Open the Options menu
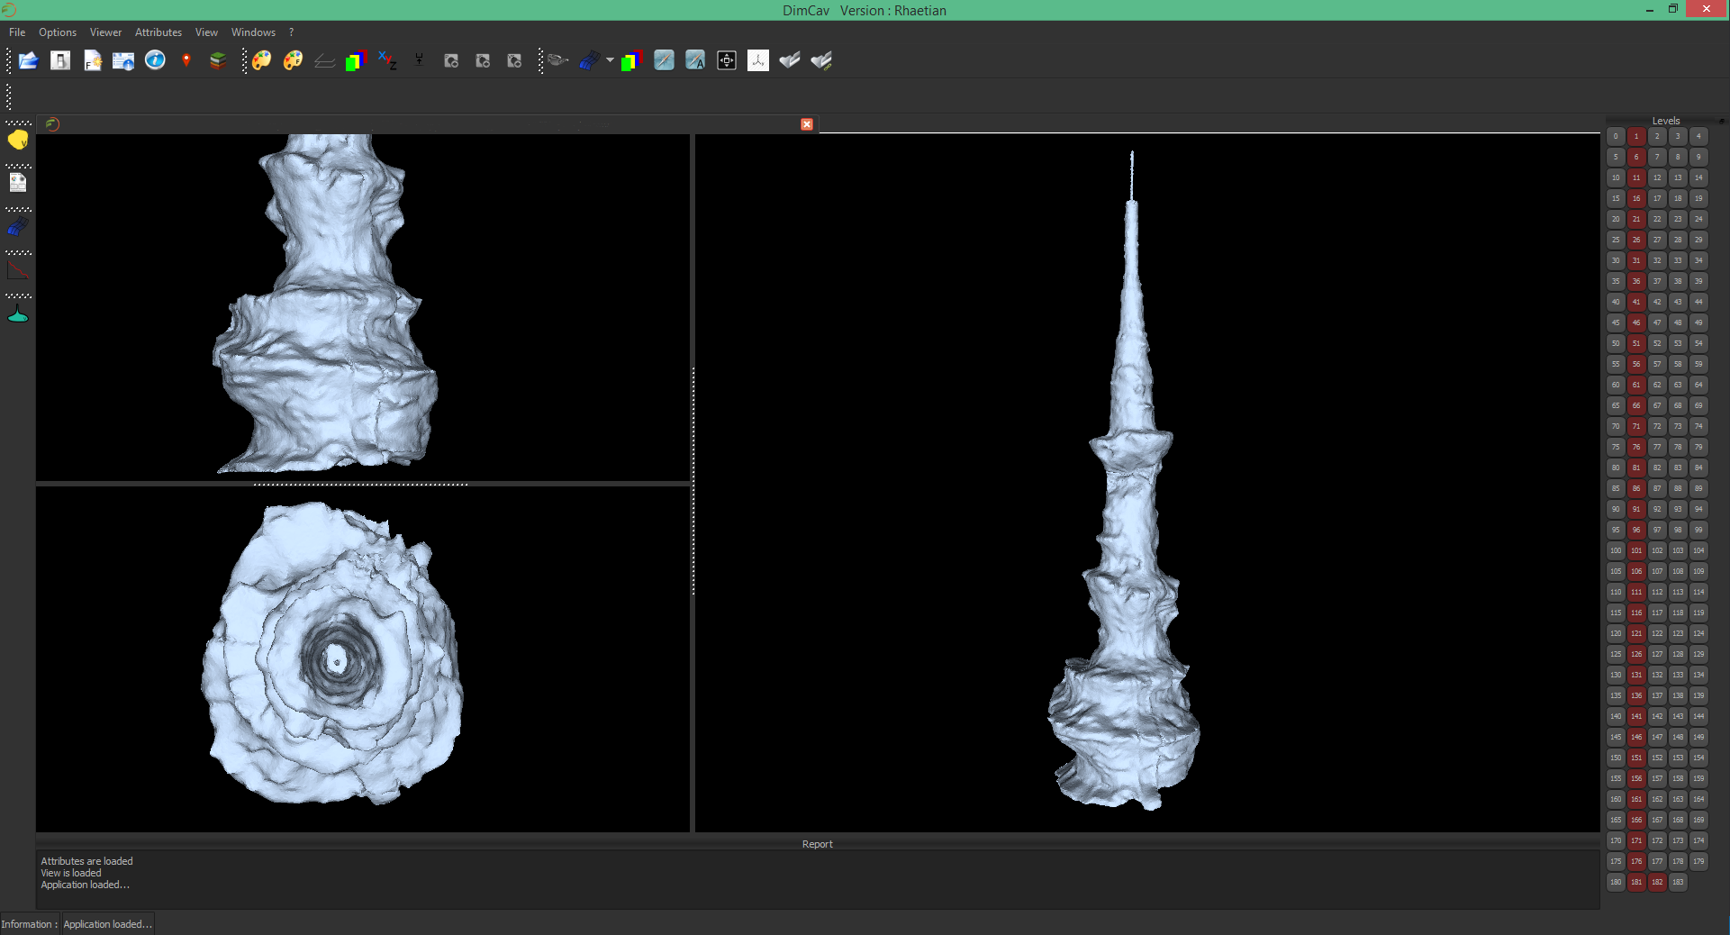Screen dimensions: 1730x935 tap(58, 32)
